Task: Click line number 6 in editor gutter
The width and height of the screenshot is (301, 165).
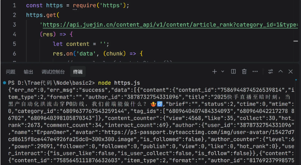Action: click(x=14, y=53)
